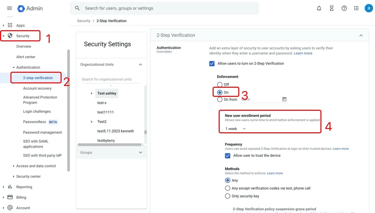Expand the Groups section
Screen dimensions: 375x213
pos(140,152)
